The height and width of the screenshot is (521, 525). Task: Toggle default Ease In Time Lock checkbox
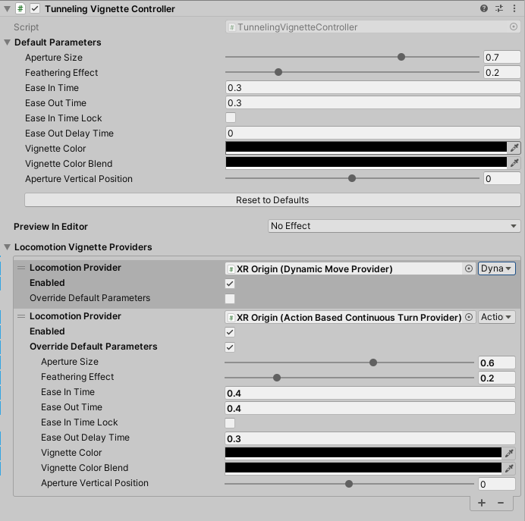pyautogui.click(x=231, y=118)
